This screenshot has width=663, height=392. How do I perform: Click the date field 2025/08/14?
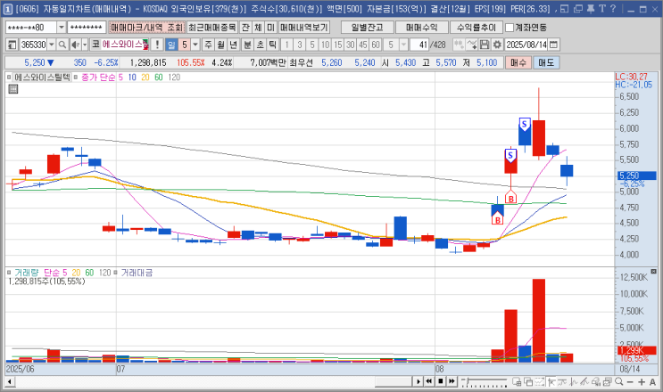(x=526, y=45)
